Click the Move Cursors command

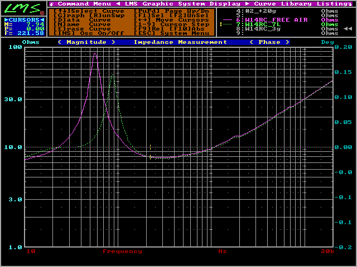[171, 20]
